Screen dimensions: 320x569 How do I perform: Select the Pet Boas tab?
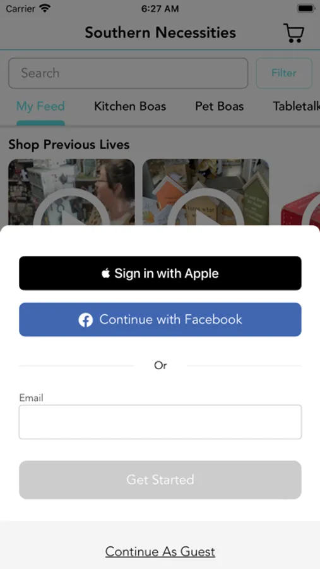219,106
